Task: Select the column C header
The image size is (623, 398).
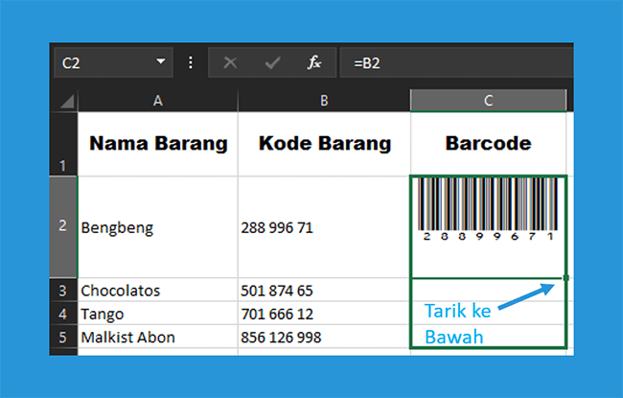Action: click(488, 101)
